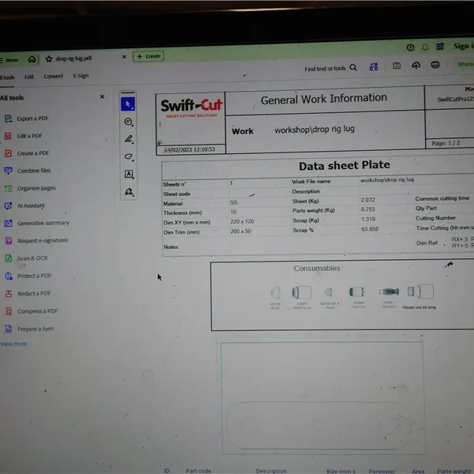Image resolution: width=474 pixels, height=474 pixels.
Task: Choose the Add comment tool
Action: pos(129,122)
